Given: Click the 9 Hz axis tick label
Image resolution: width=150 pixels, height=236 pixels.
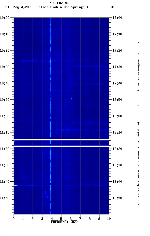Looking at the screenshot, I should [x=99, y=219].
